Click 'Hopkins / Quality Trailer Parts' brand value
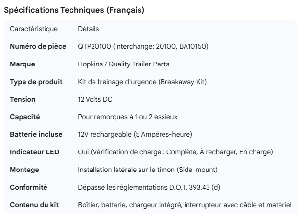This screenshot has height=214, width=302. pos(123,64)
